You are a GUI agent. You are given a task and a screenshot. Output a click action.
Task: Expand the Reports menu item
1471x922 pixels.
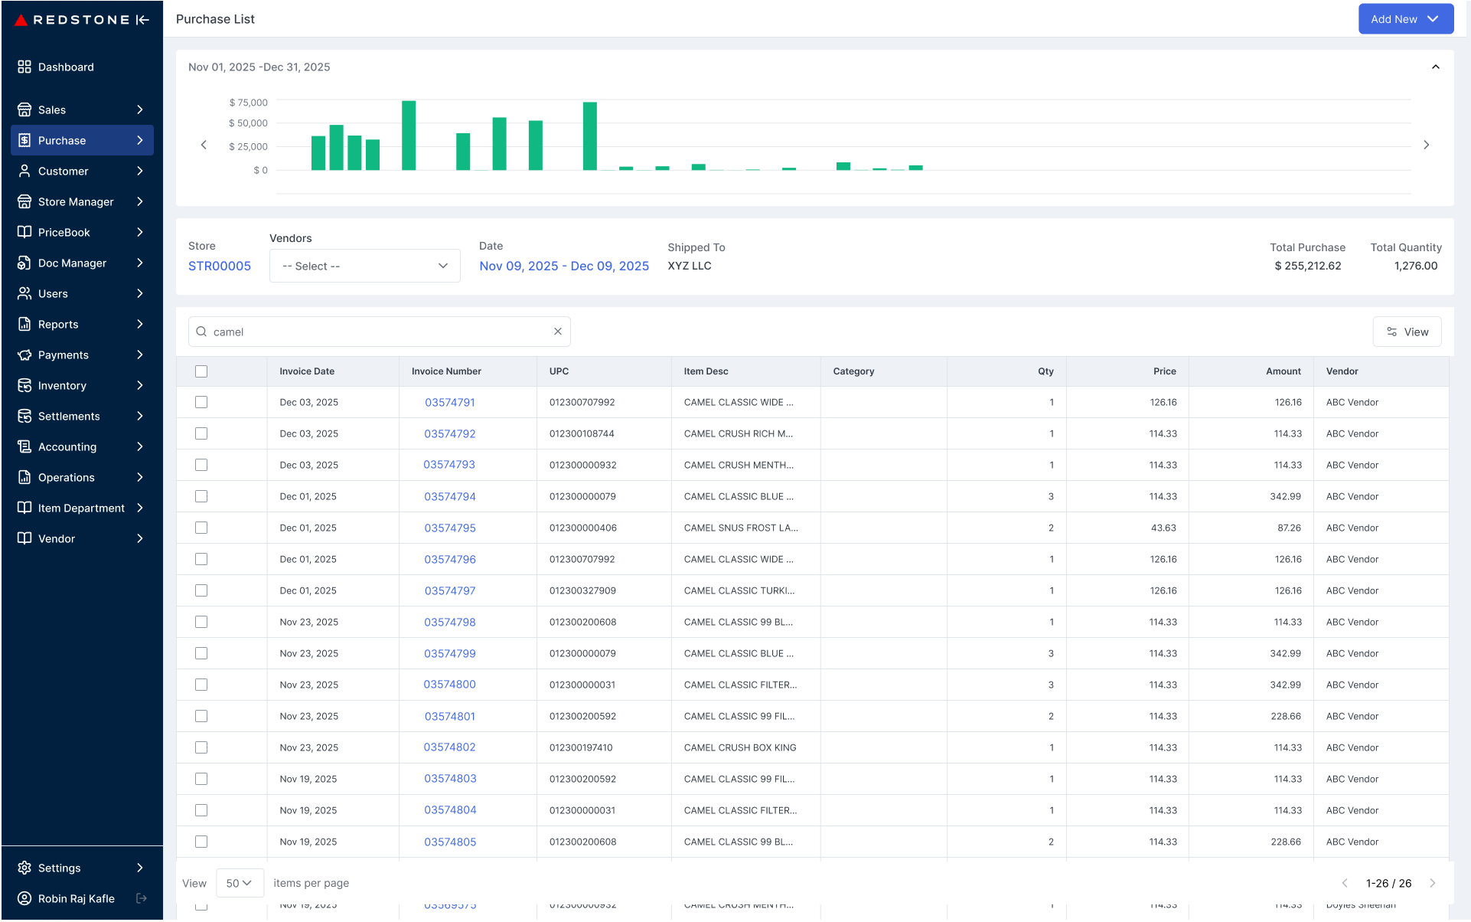59,324
